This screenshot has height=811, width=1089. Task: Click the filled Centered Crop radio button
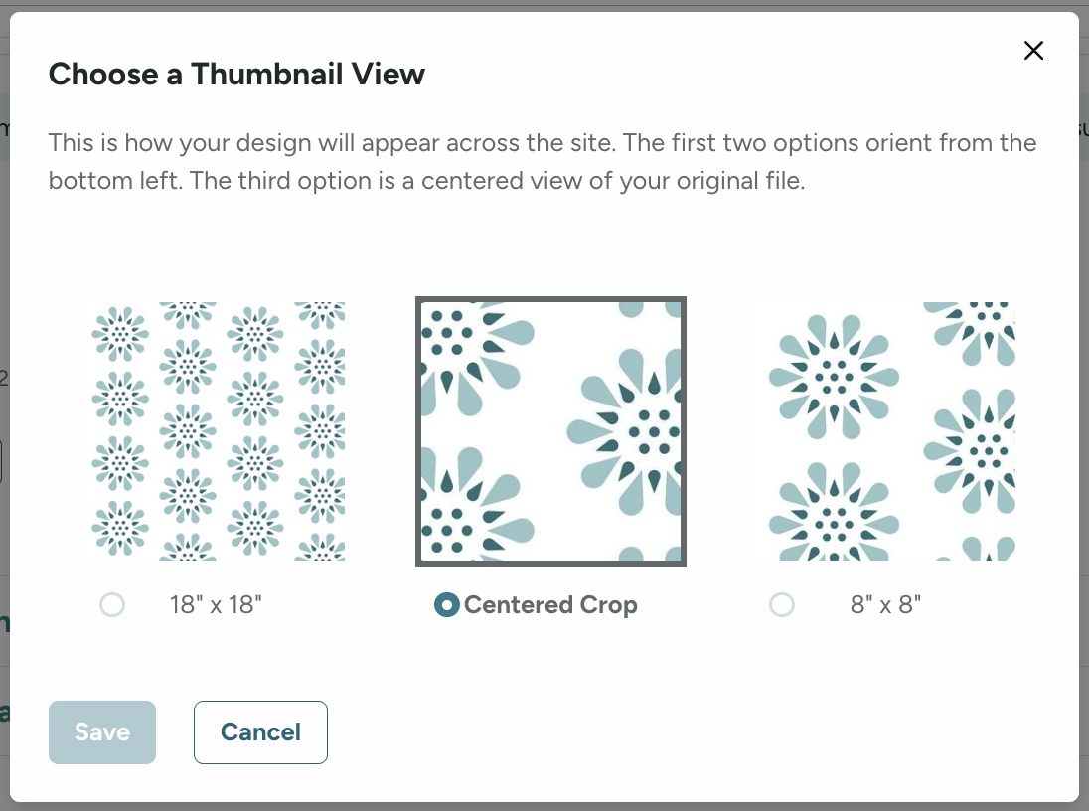(448, 604)
